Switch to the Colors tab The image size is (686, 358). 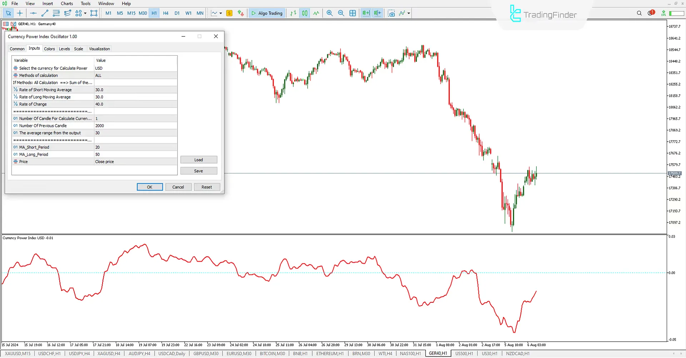click(49, 49)
